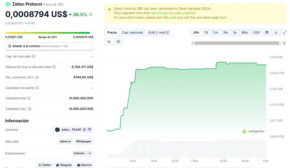Screen dimensions: 290x168
Task: Select the line chart view icon
Action: click(x=109, y=41)
